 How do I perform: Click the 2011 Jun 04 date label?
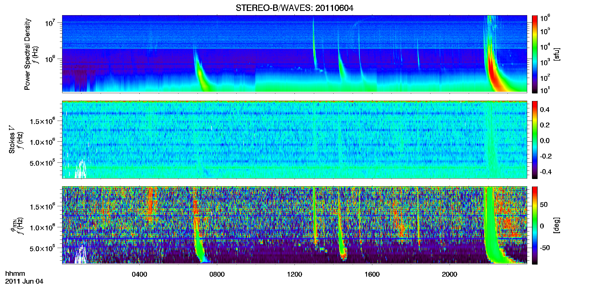click(x=24, y=281)
